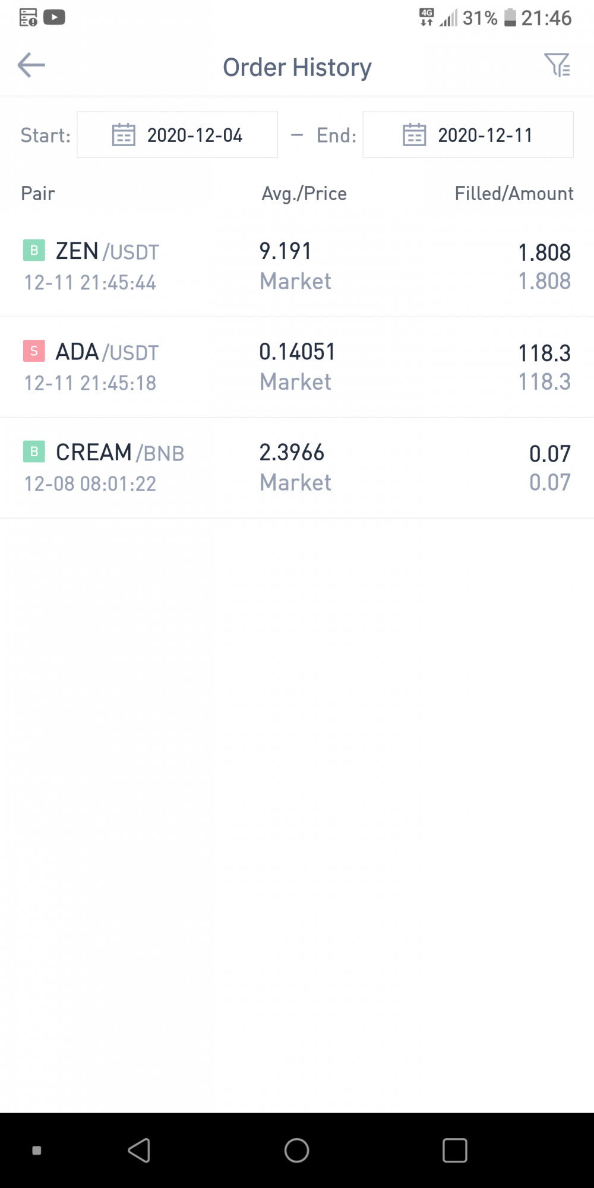594x1188 pixels.
Task: Tap the Filled/Amount column header
Action: coord(514,194)
